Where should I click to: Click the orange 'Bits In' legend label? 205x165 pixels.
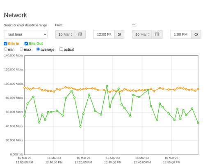(x=14, y=43)
